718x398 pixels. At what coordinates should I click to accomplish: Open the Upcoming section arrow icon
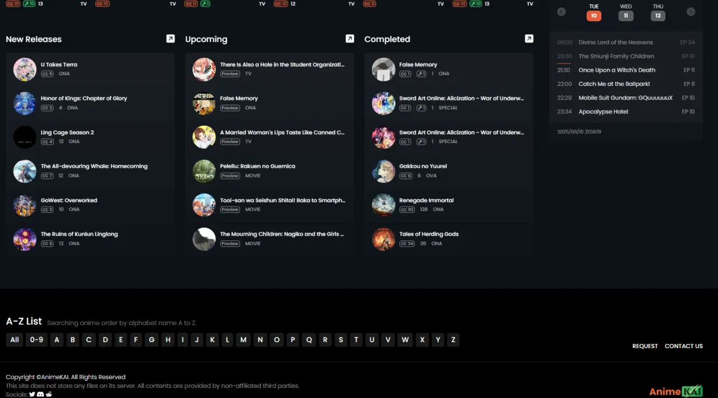coord(349,39)
